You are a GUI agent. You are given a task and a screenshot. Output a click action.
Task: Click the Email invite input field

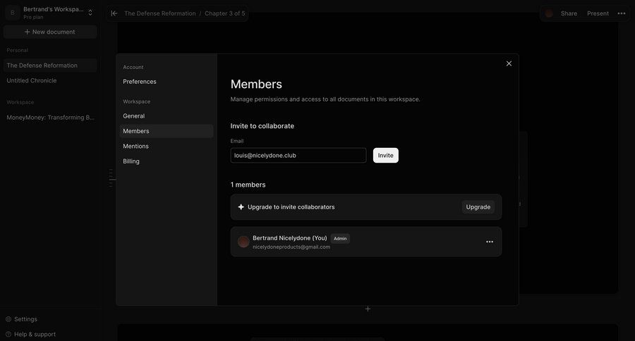click(x=298, y=155)
